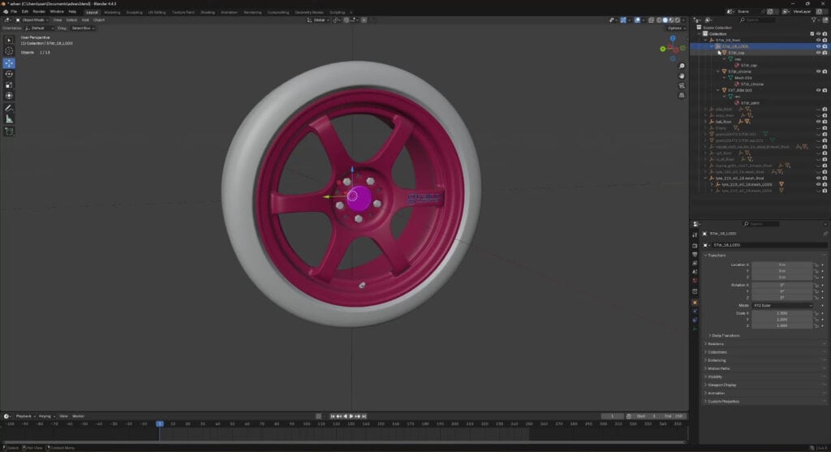Open the Render menu
The width and height of the screenshot is (831, 452).
[x=39, y=11]
